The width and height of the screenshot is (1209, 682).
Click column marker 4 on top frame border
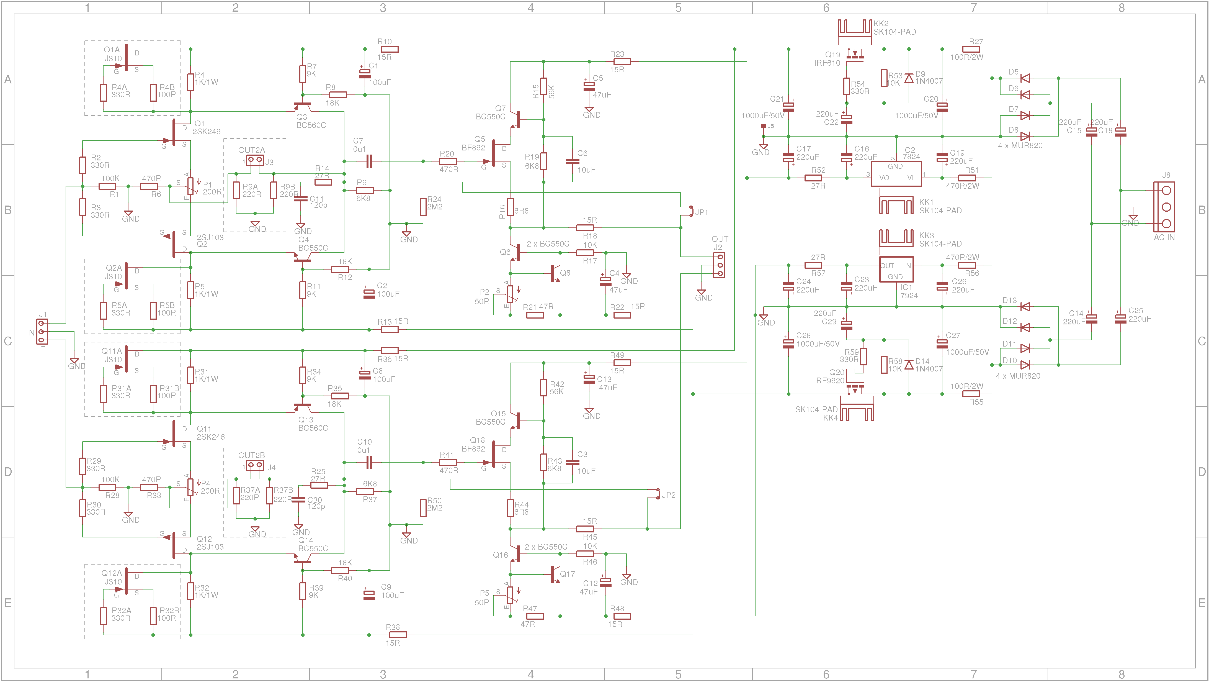click(x=530, y=7)
